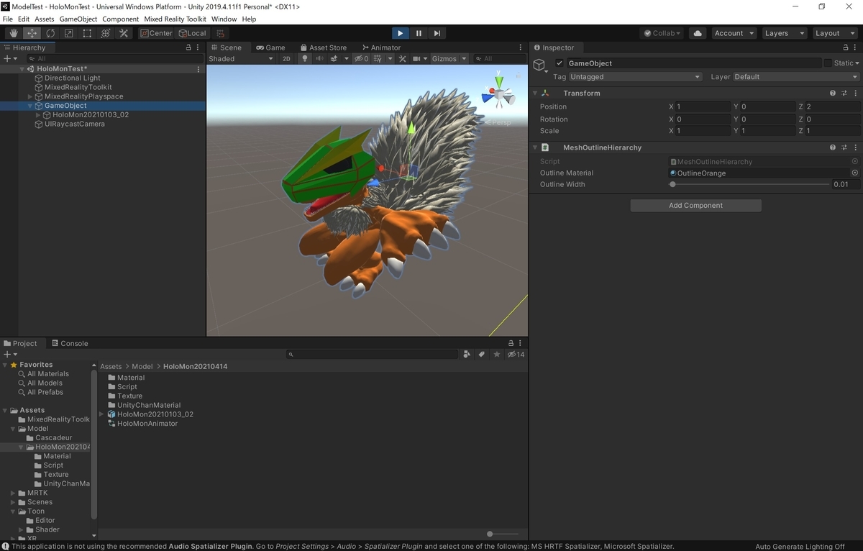Screen dimensions: 863x551
Task: Enable the Static checkbox
Action: pyautogui.click(x=828, y=63)
